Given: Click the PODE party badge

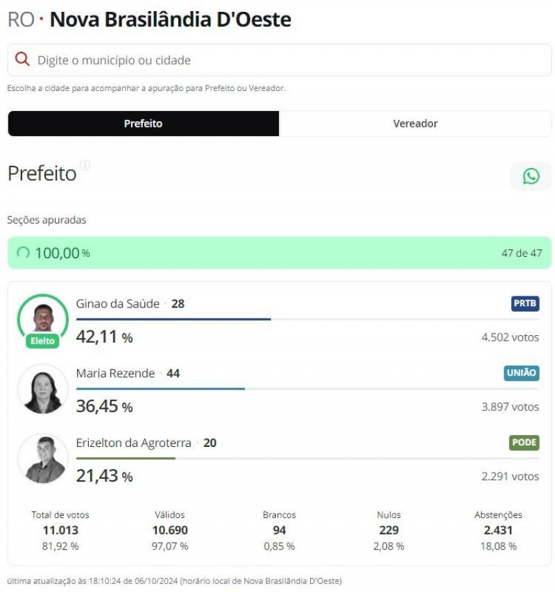Looking at the screenshot, I should click(x=524, y=443).
